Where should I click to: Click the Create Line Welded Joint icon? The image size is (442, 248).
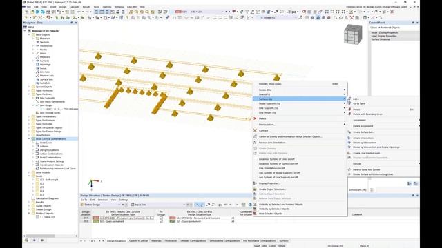click(x=349, y=153)
